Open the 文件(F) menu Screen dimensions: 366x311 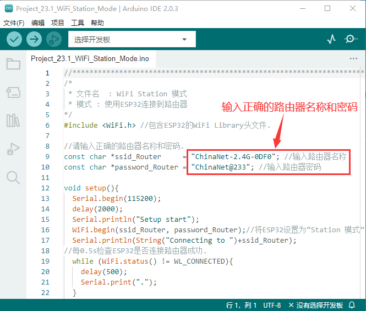pos(14,23)
